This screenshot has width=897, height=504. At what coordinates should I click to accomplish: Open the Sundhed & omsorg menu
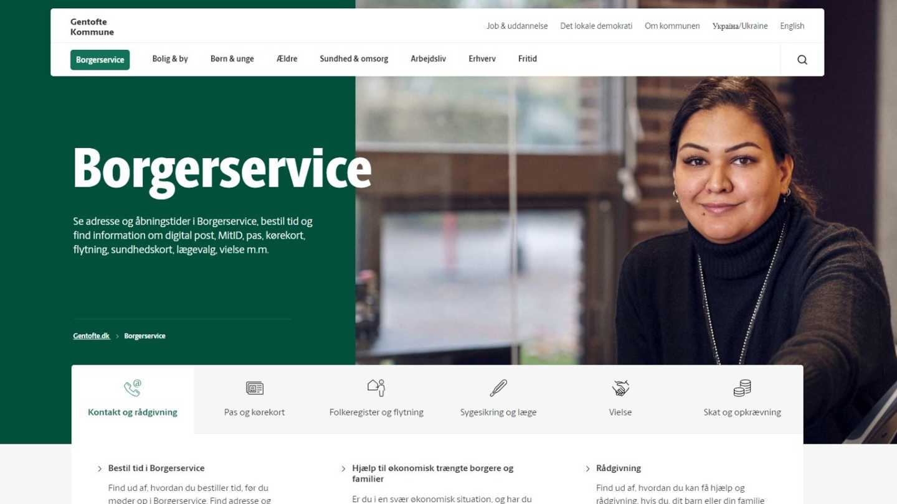tap(354, 59)
